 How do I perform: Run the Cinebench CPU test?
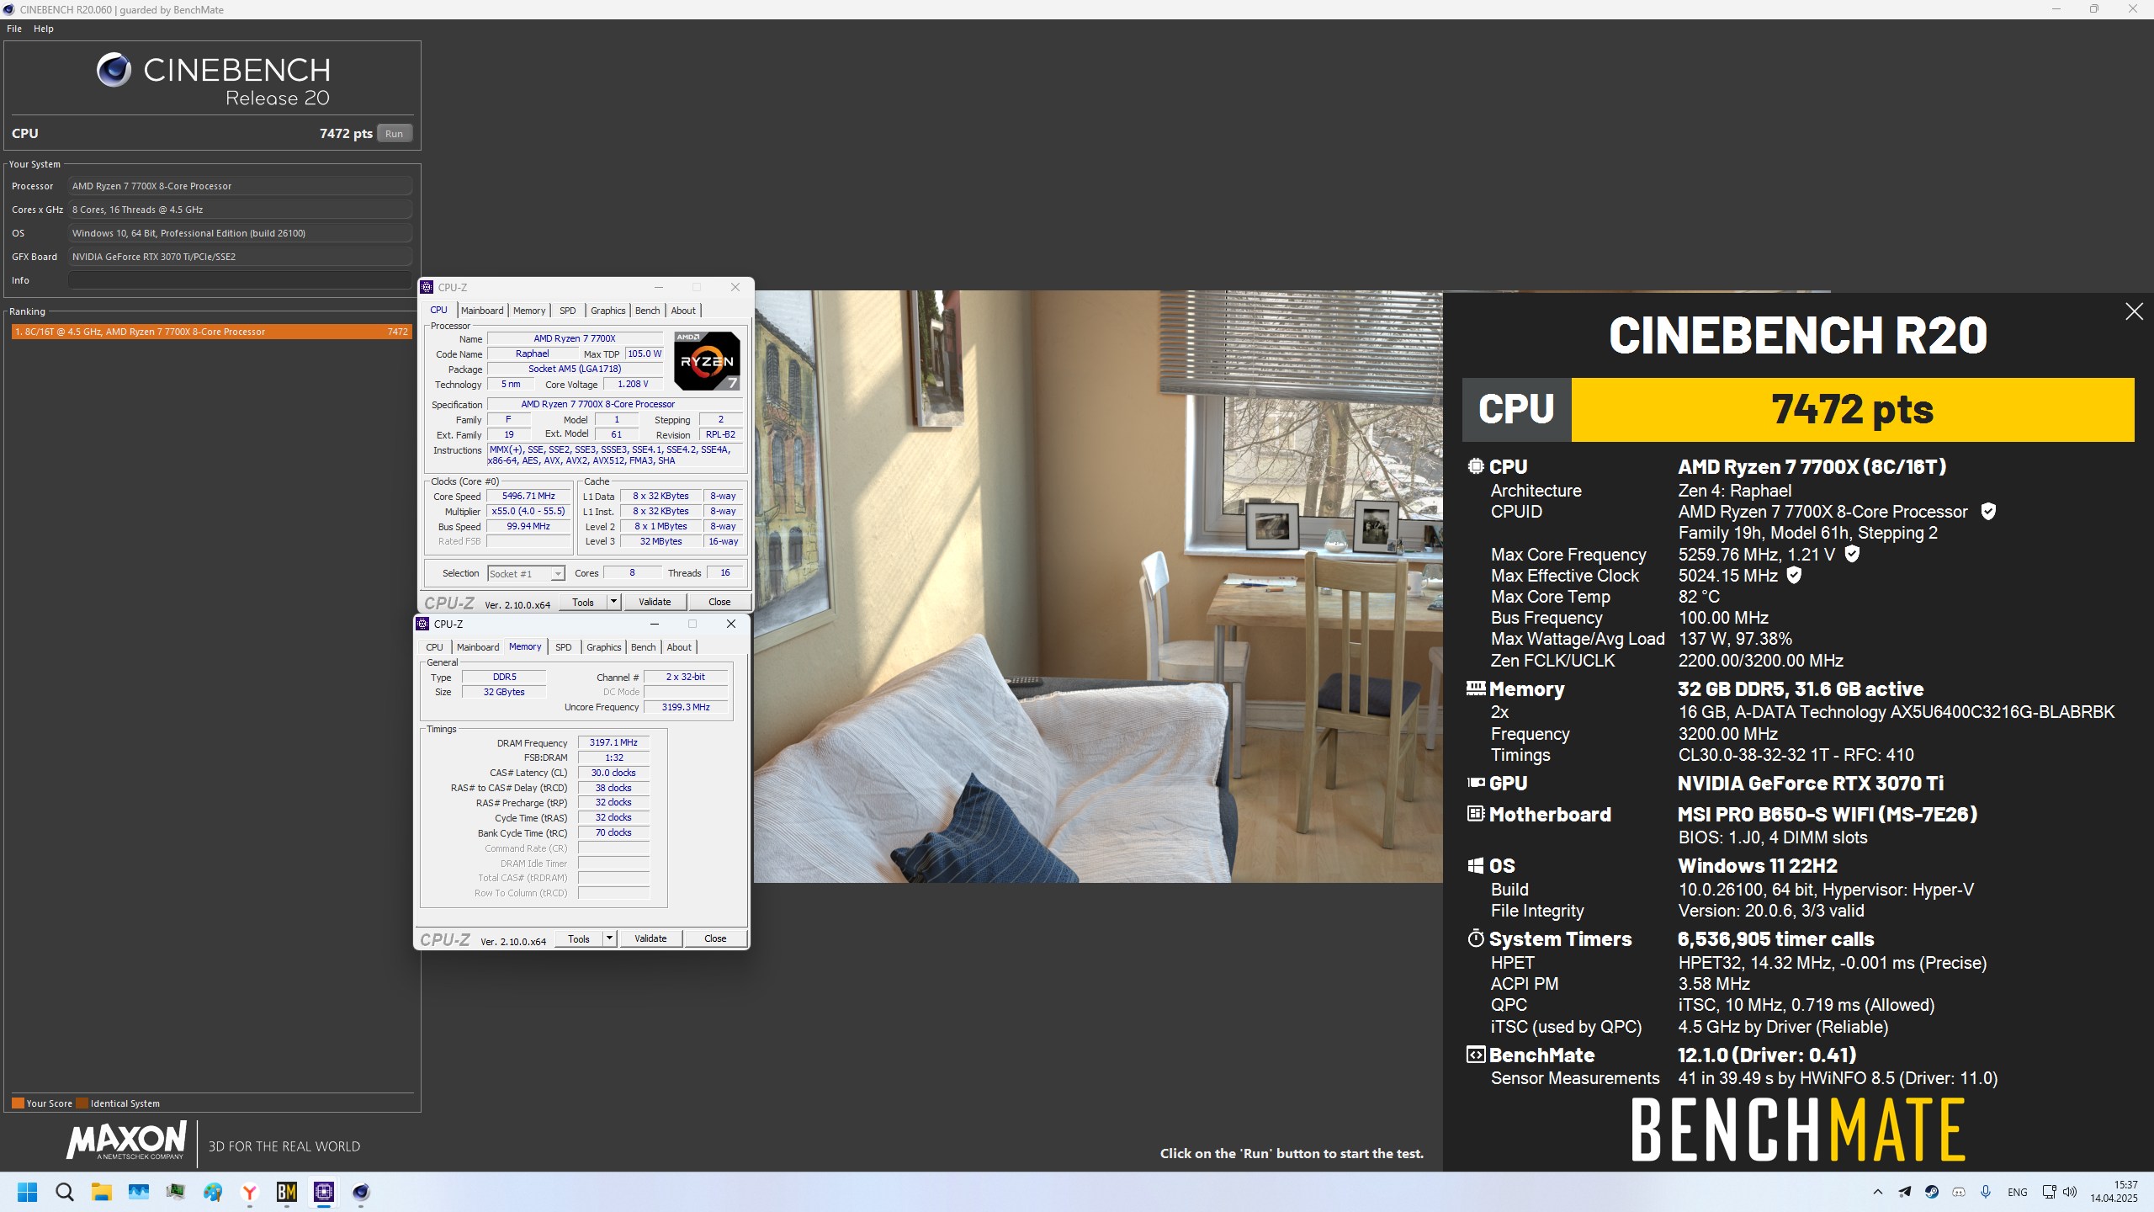(x=394, y=134)
